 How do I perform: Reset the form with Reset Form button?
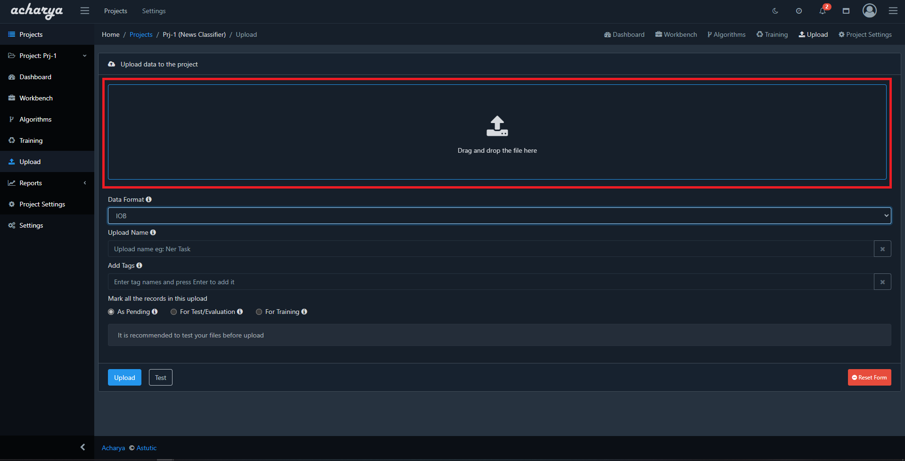point(869,377)
